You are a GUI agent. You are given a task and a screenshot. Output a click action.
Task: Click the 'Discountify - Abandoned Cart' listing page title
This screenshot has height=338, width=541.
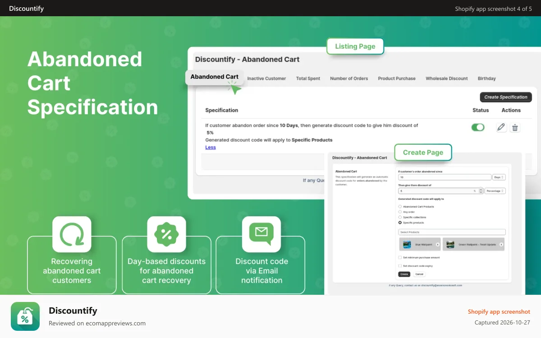247,59
